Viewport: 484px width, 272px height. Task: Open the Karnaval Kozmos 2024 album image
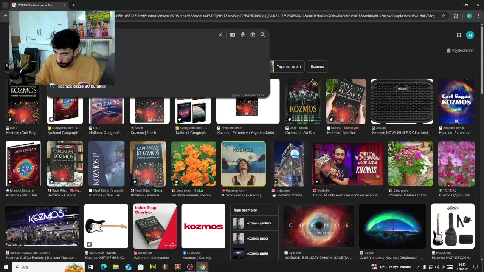click(x=244, y=164)
